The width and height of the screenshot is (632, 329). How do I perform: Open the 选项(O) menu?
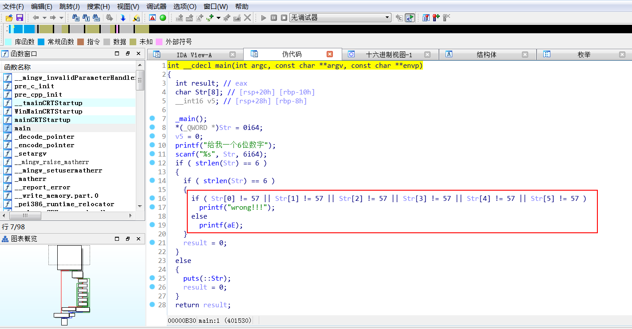[185, 6]
